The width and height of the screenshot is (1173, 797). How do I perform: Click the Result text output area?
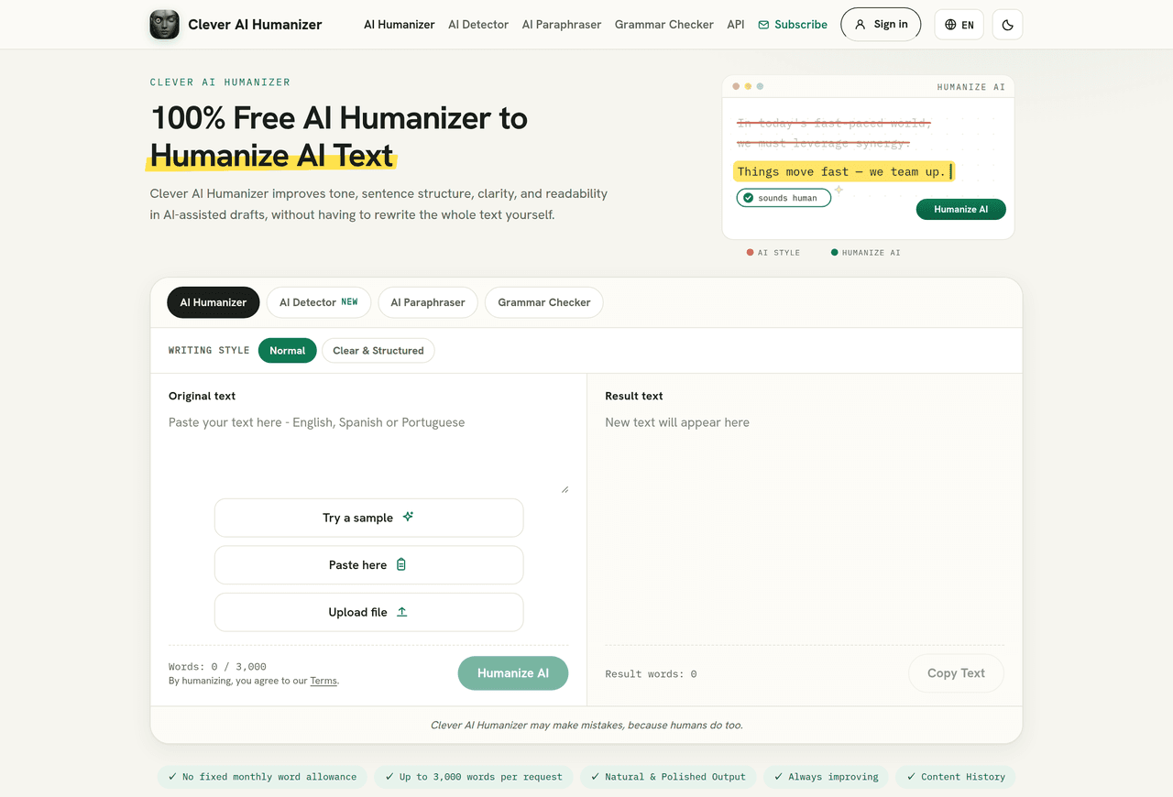(x=805, y=527)
